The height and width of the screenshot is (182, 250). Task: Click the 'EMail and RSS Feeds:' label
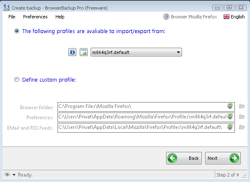click(30, 128)
